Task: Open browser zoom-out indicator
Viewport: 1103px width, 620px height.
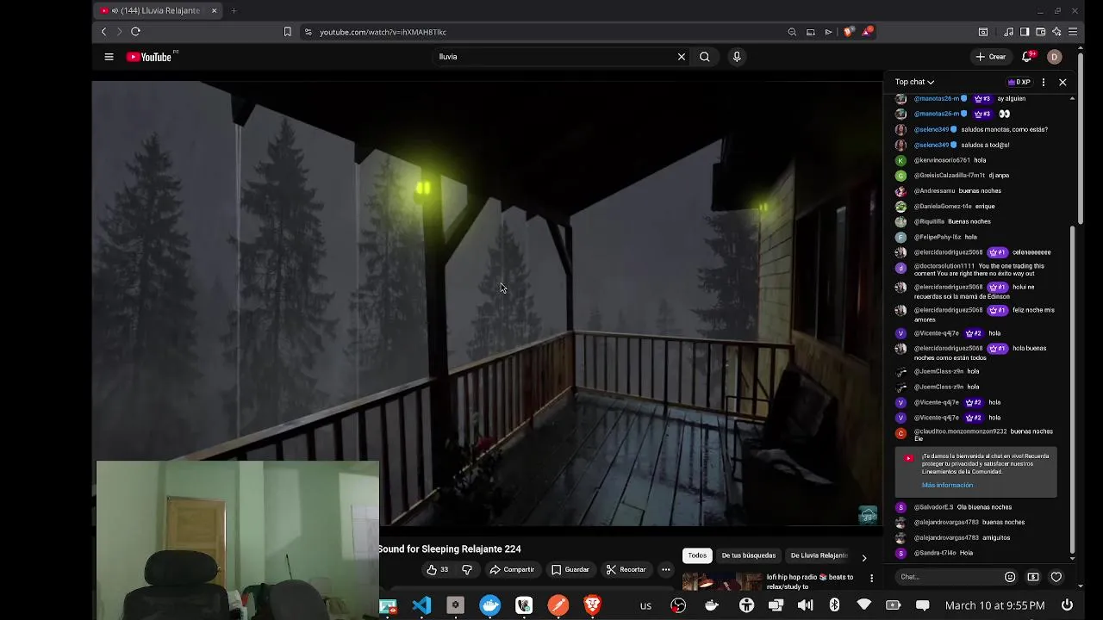Action: click(792, 32)
